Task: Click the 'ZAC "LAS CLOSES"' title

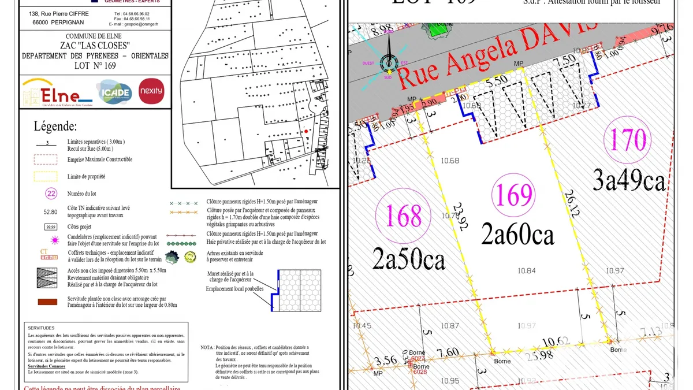Action: 95,46
